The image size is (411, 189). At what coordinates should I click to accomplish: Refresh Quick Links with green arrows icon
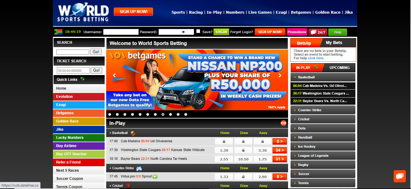tap(82, 79)
